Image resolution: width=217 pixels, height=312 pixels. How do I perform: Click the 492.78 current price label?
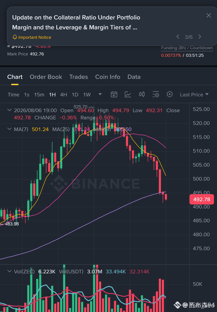[x=202, y=200]
